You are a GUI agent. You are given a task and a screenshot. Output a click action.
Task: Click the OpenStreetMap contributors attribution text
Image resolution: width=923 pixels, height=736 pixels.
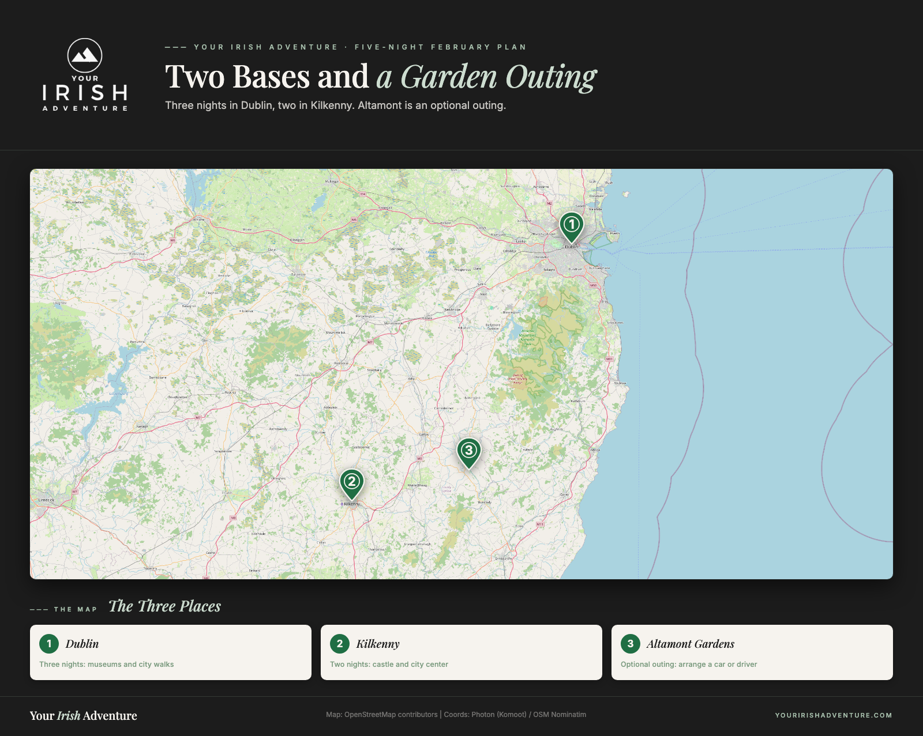[x=391, y=715]
